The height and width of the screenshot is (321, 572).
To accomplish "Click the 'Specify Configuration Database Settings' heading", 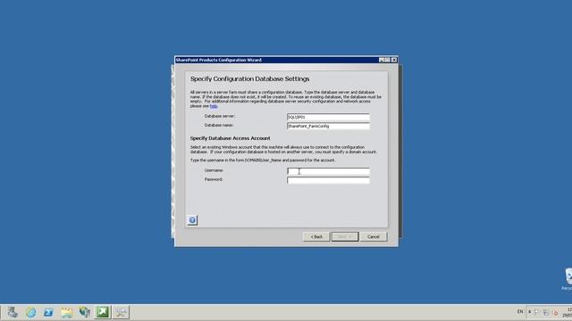I will tap(250, 79).
